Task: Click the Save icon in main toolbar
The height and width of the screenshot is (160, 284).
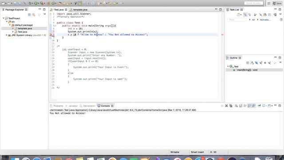Action: pos(15,3)
